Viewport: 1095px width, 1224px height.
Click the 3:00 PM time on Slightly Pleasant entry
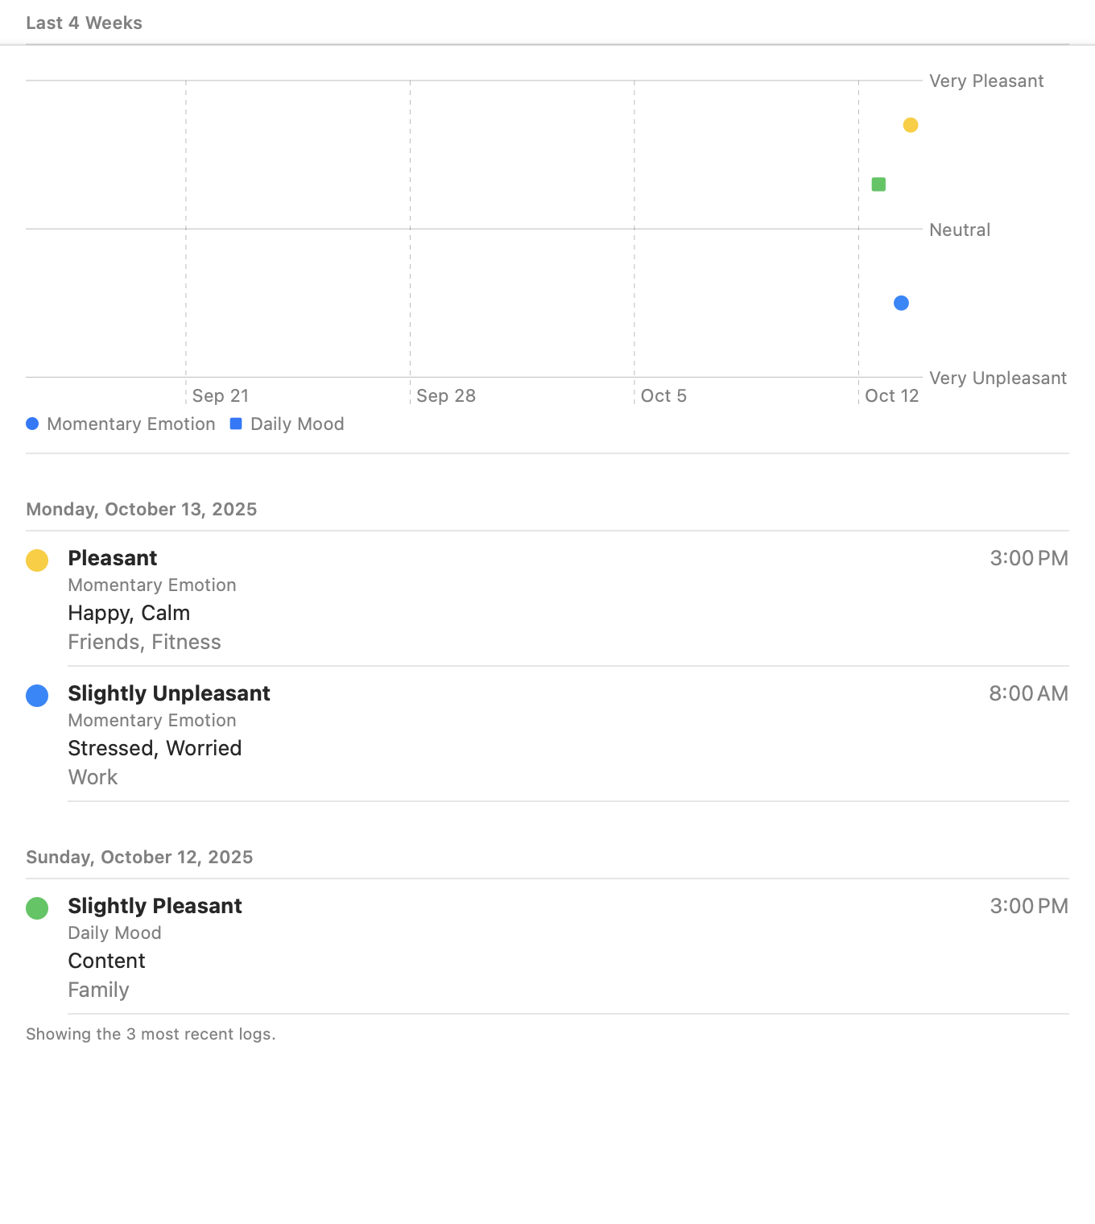click(1029, 906)
